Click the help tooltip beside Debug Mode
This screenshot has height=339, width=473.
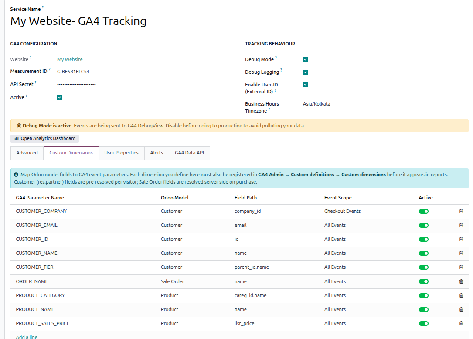pyautogui.click(x=276, y=58)
